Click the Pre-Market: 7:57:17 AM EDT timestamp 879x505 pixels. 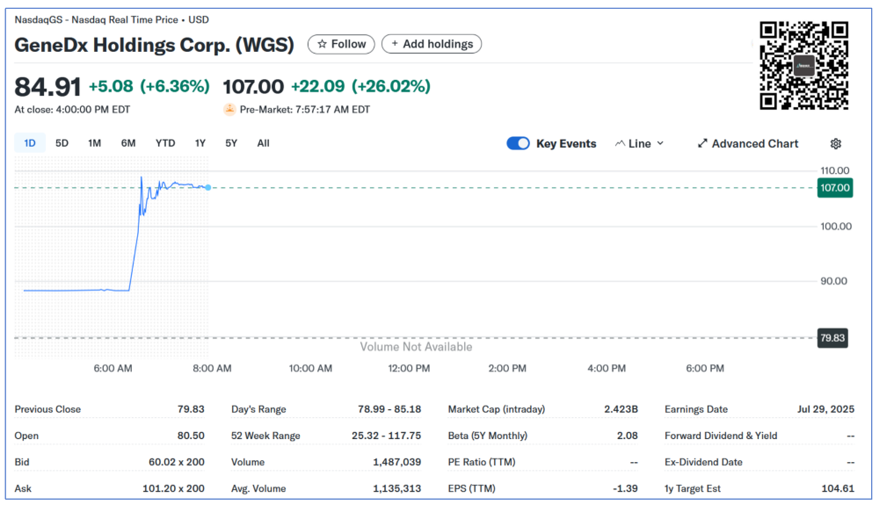(x=305, y=110)
